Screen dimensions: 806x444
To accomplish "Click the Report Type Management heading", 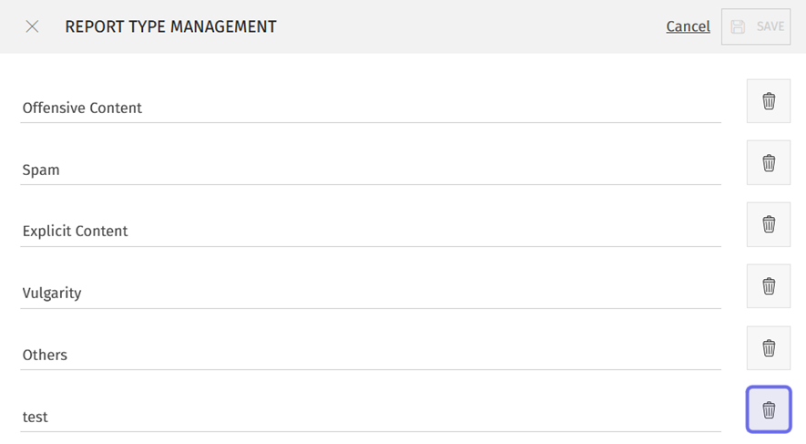I will (x=170, y=26).
